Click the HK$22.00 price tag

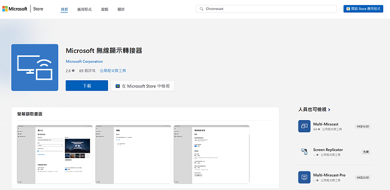pyautogui.click(x=363, y=178)
